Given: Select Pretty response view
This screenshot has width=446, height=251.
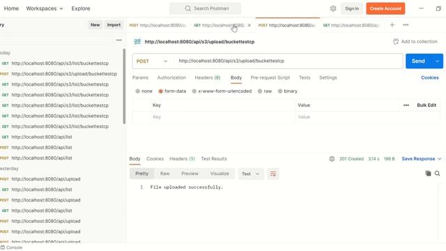Looking at the screenshot, I should pyautogui.click(x=141, y=174).
